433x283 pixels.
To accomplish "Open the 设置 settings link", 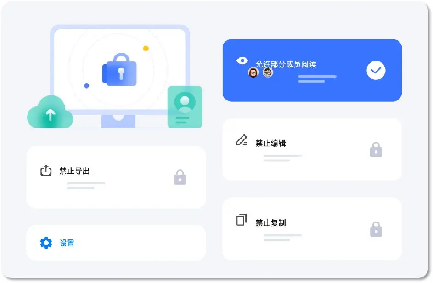I will point(67,243).
